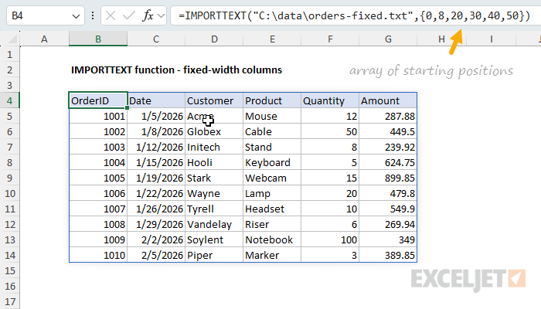Open the Insert Function fx button
This screenshot has width=541, height=309.
pyautogui.click(x=148, y=15)
